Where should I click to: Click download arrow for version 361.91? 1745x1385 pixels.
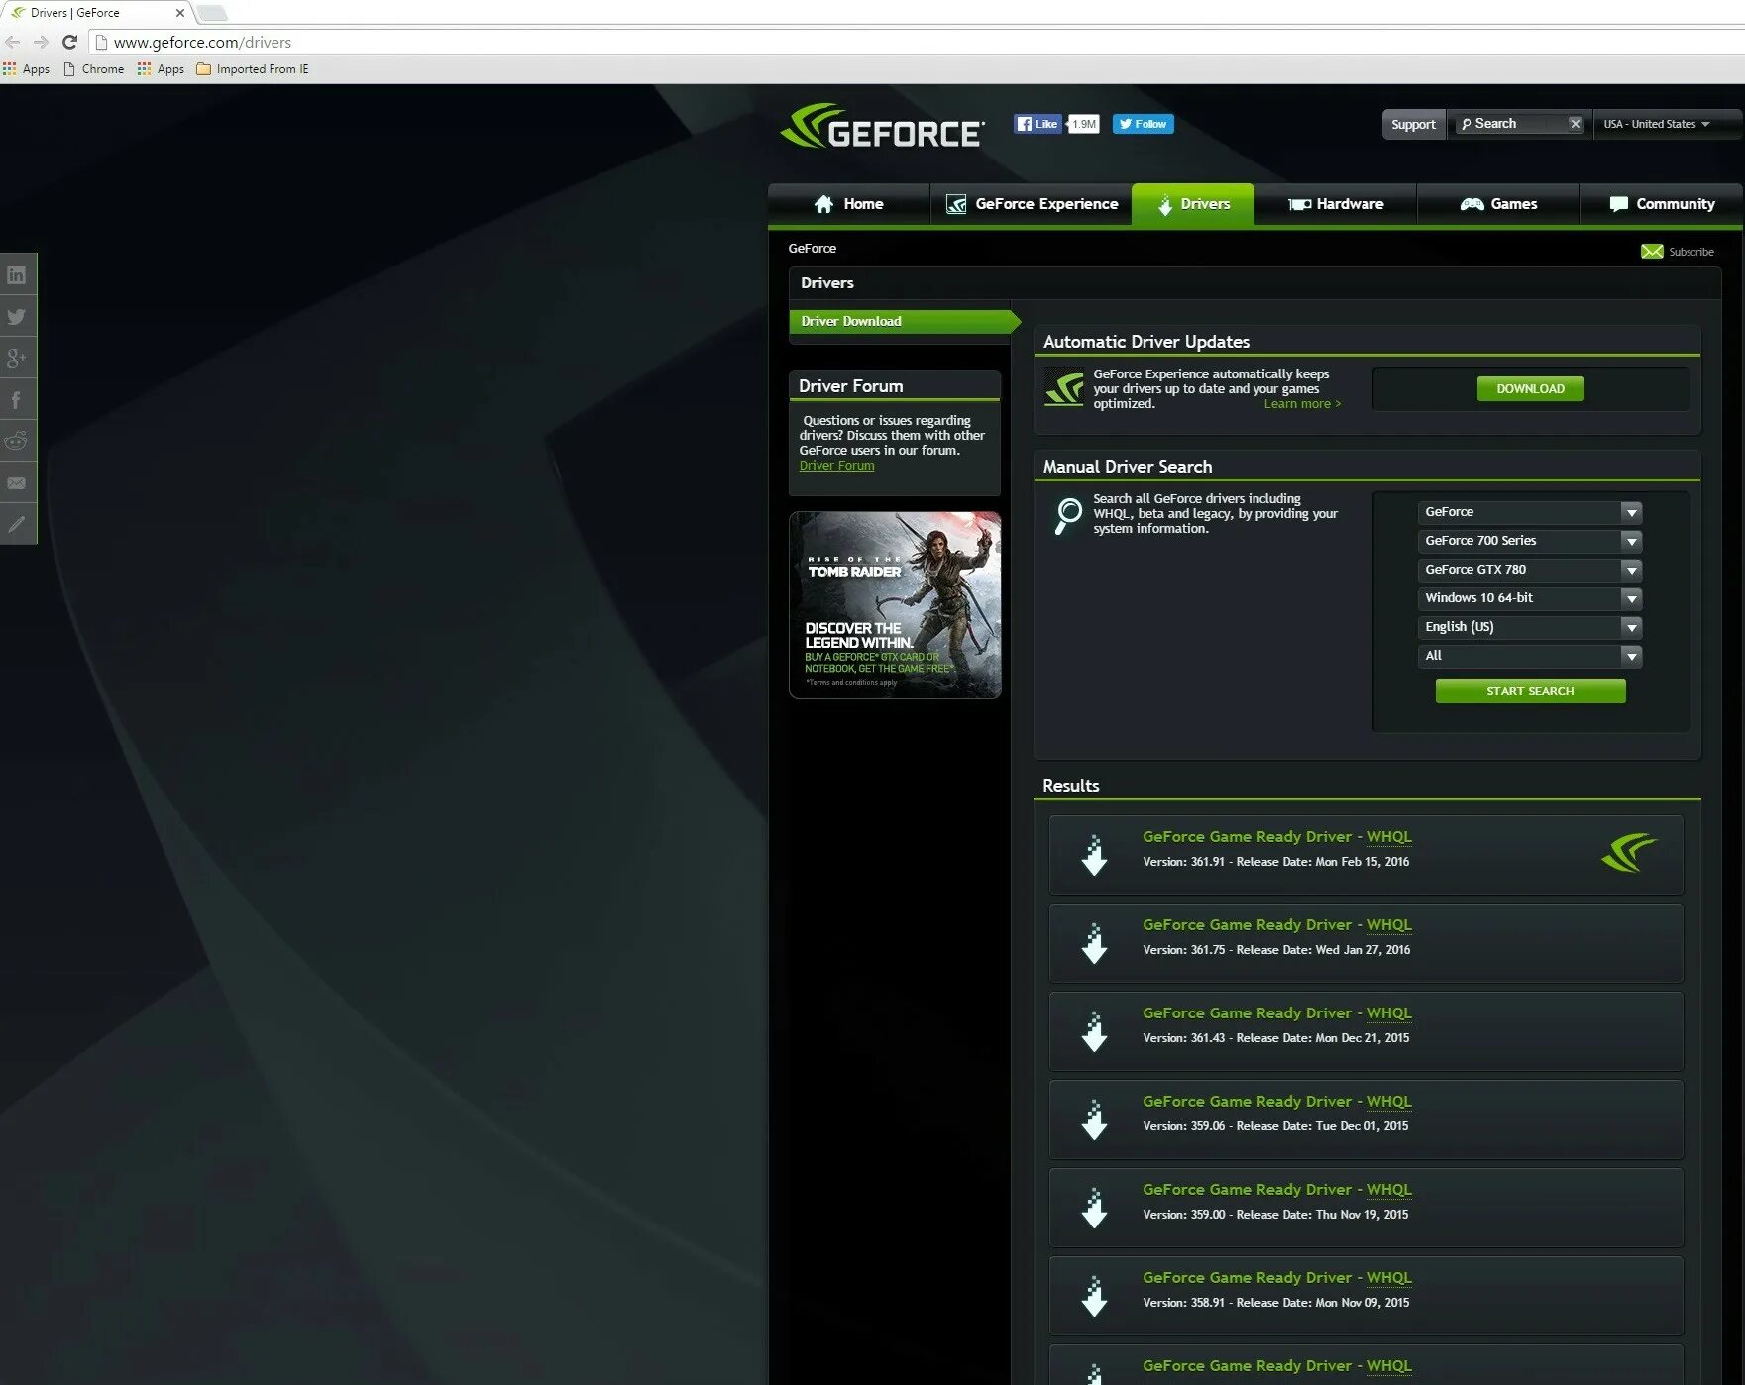click(x=1094, y=854)
